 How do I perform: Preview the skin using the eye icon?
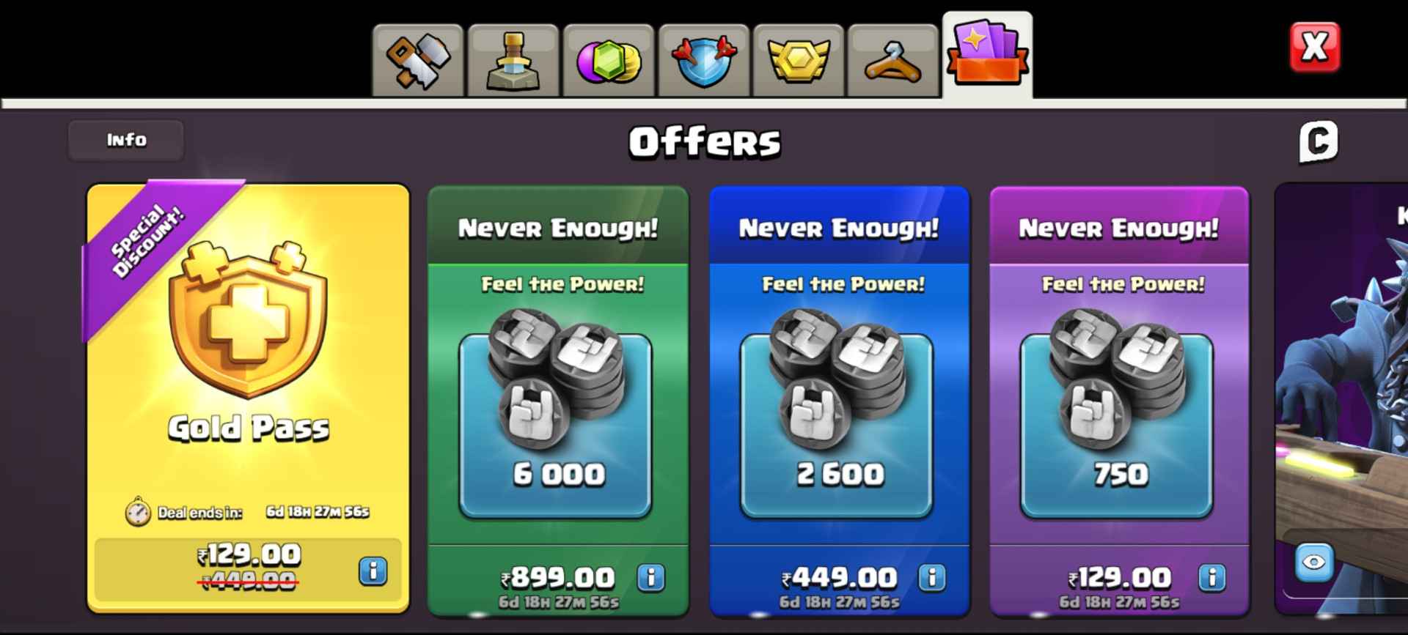[1314, 562]
